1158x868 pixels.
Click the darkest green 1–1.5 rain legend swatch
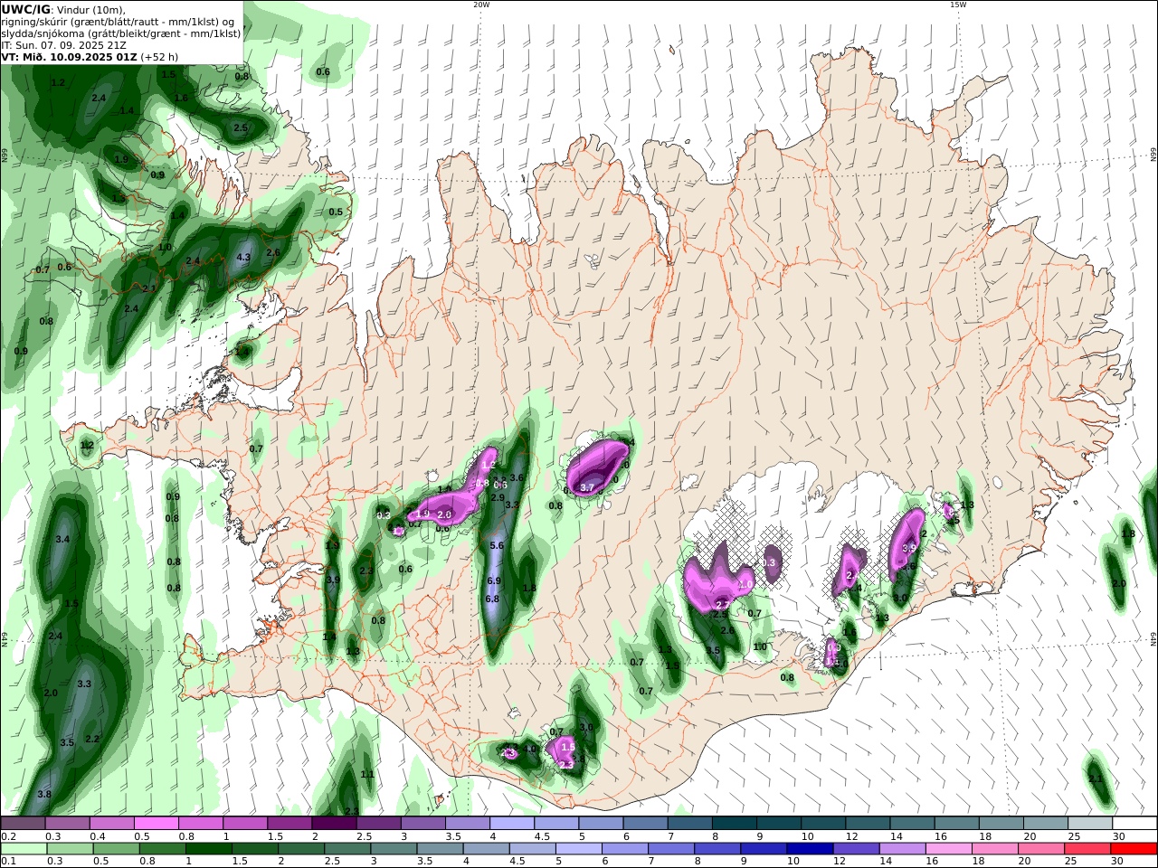pos(207,849)
